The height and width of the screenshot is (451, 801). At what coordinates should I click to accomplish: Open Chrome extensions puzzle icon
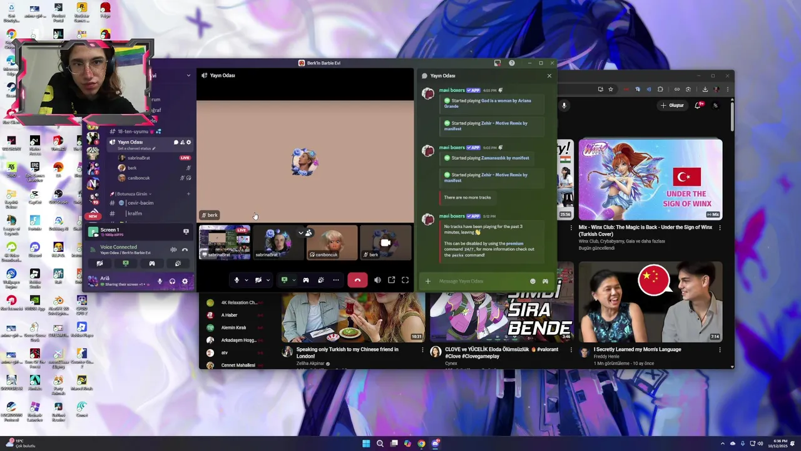660,90
